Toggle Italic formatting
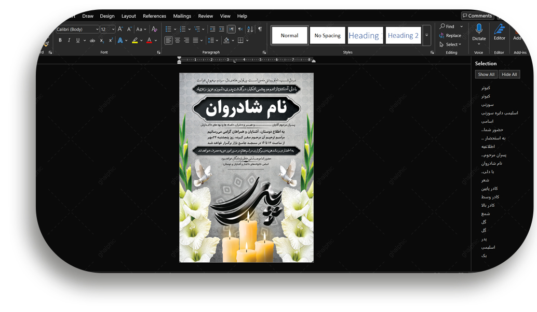The width and height of the screenshot is (537, 312). tap(69, 40)
